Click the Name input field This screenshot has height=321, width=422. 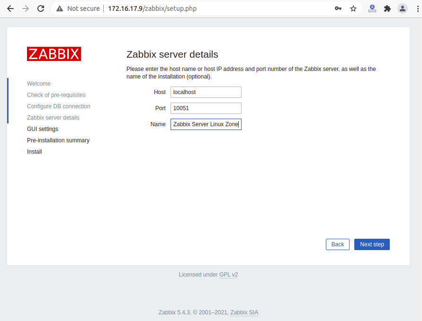click(x=206, y=124)
